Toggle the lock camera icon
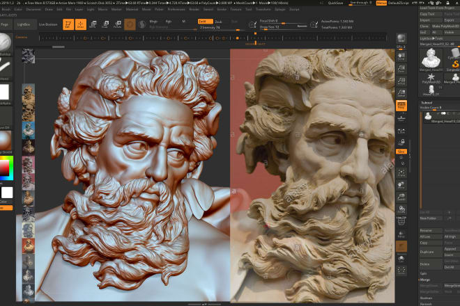Viewport: 460px width, 306px height. [401, 143]
